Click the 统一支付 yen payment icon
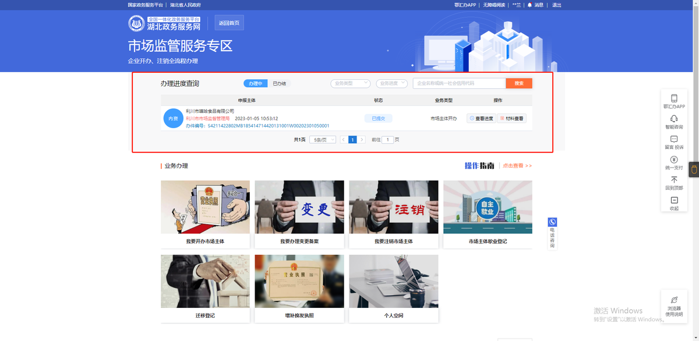Viewport: 699px width, 341px height. (x=674, y=159)
